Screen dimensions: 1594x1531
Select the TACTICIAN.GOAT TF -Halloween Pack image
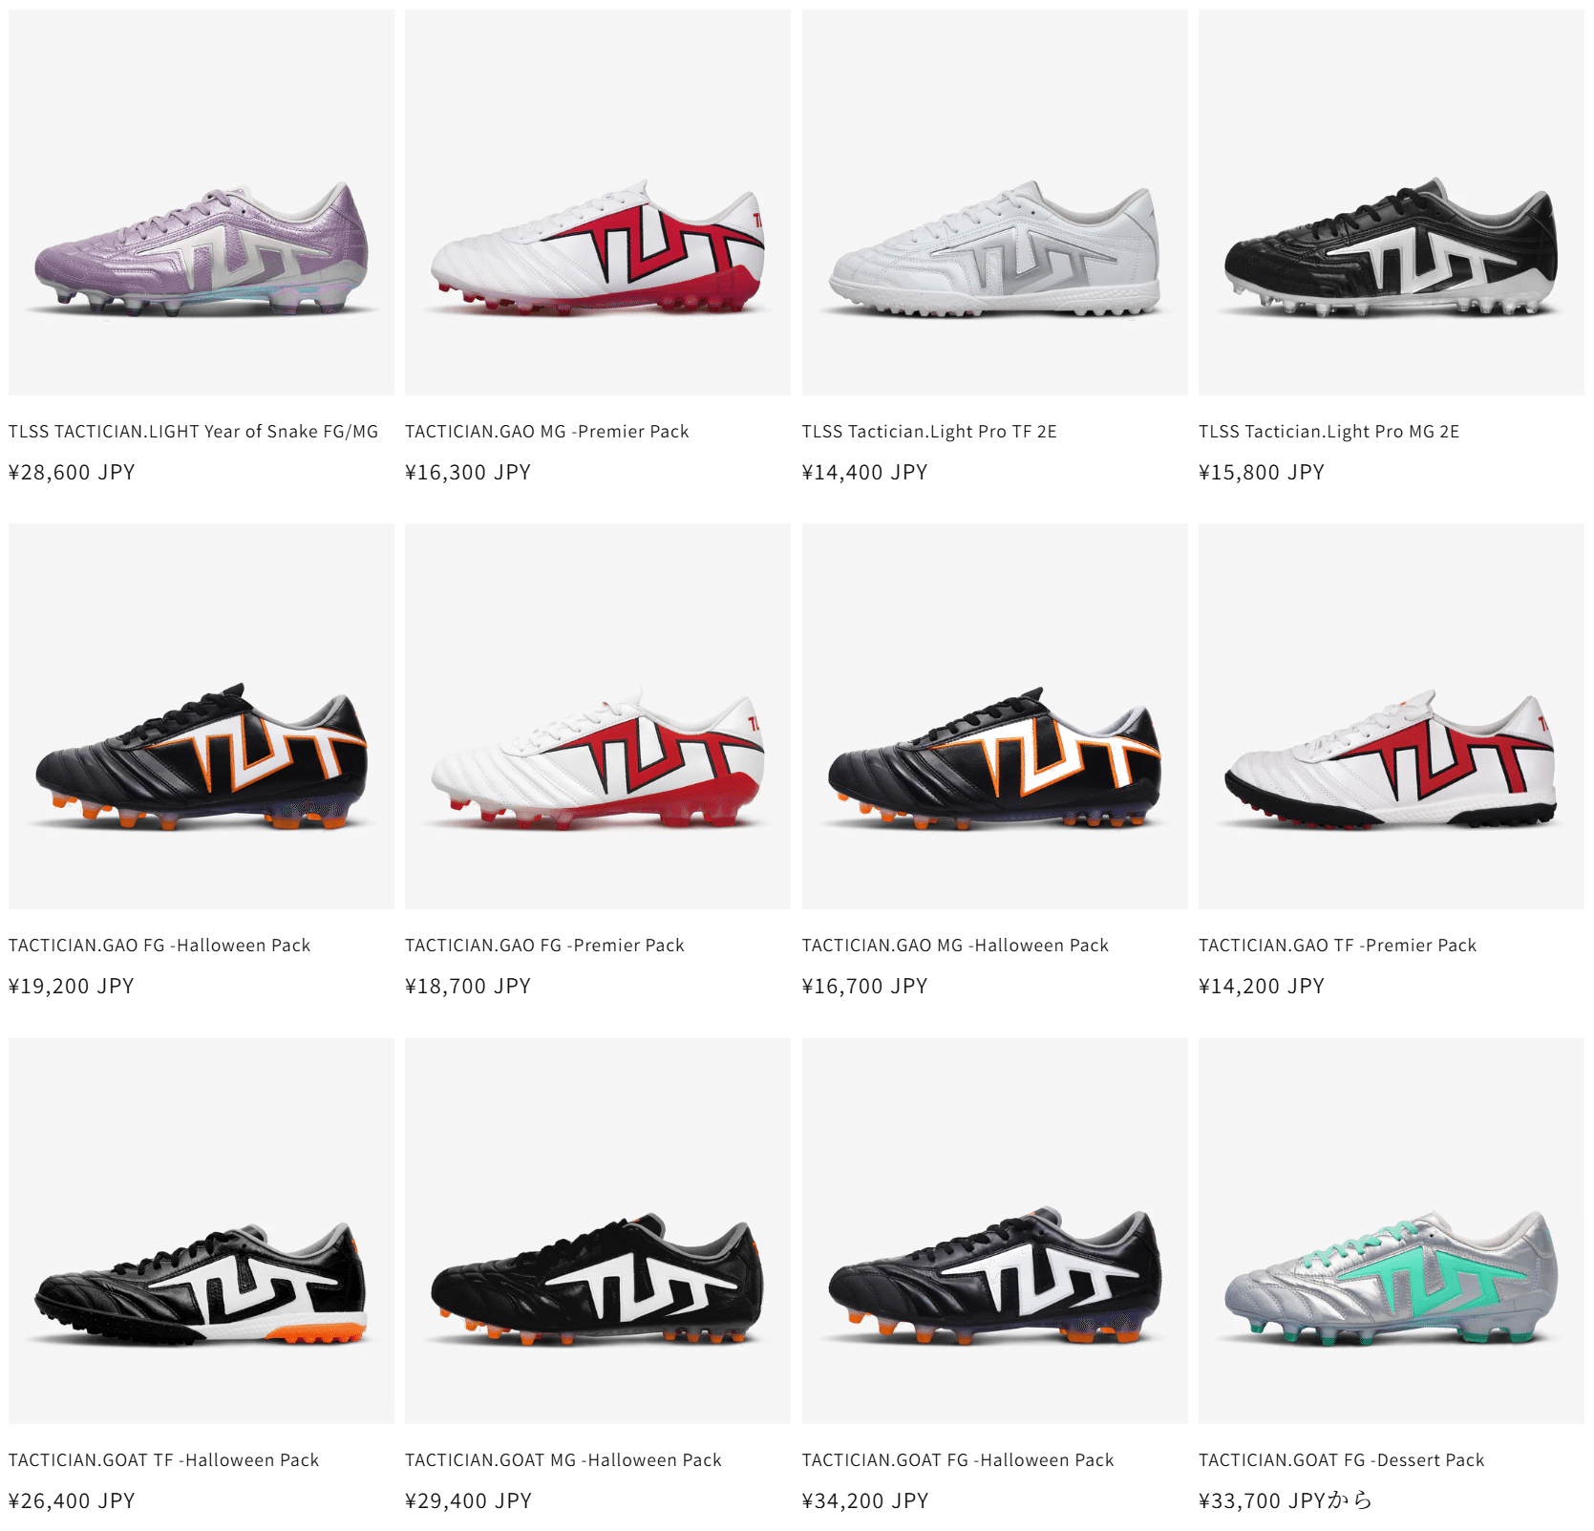click(201, 1231)
